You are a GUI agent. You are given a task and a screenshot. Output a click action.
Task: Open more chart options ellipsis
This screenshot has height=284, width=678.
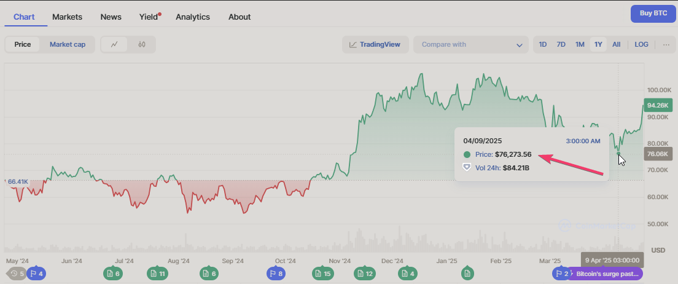tap(666, 44)
